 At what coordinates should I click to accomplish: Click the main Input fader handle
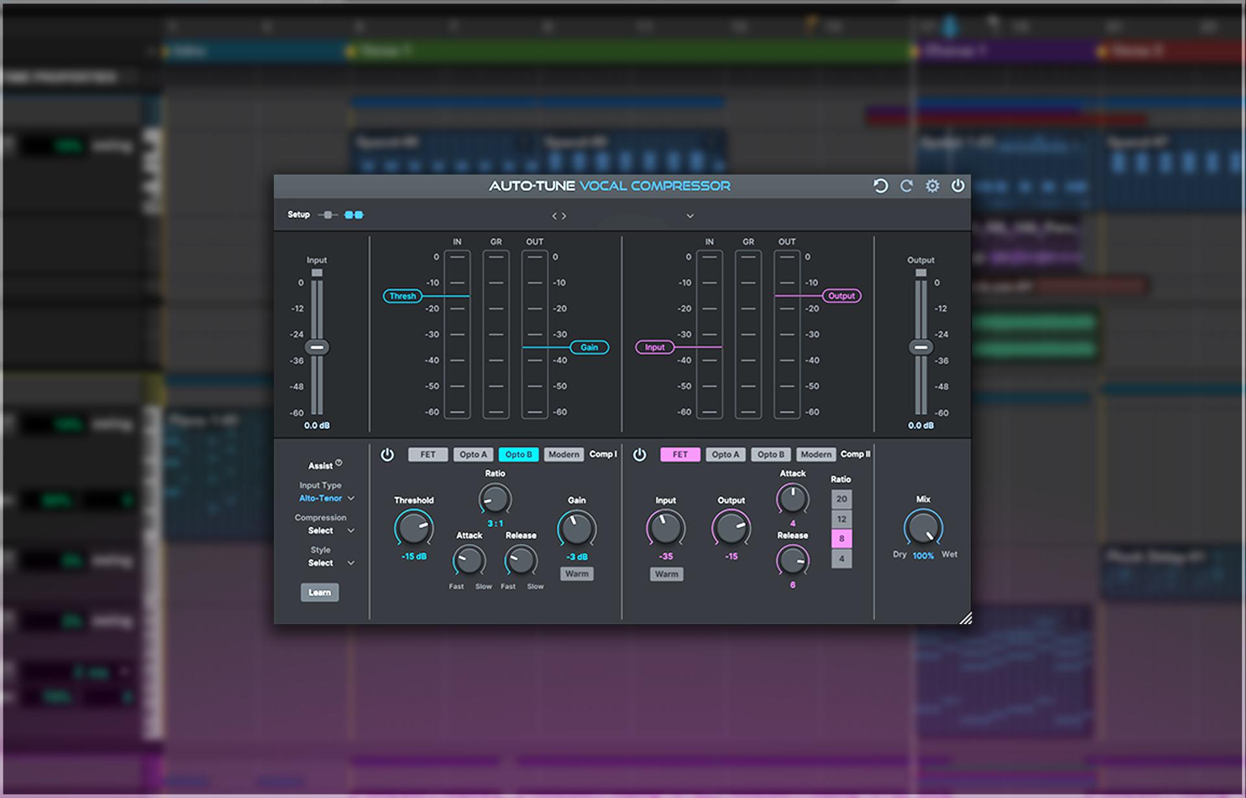tap(317, 348)
